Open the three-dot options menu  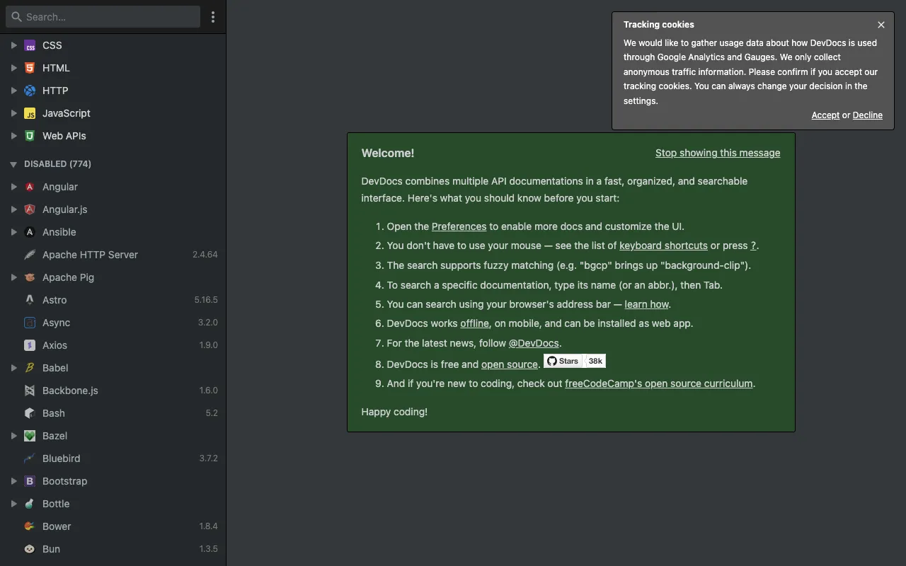213,16
